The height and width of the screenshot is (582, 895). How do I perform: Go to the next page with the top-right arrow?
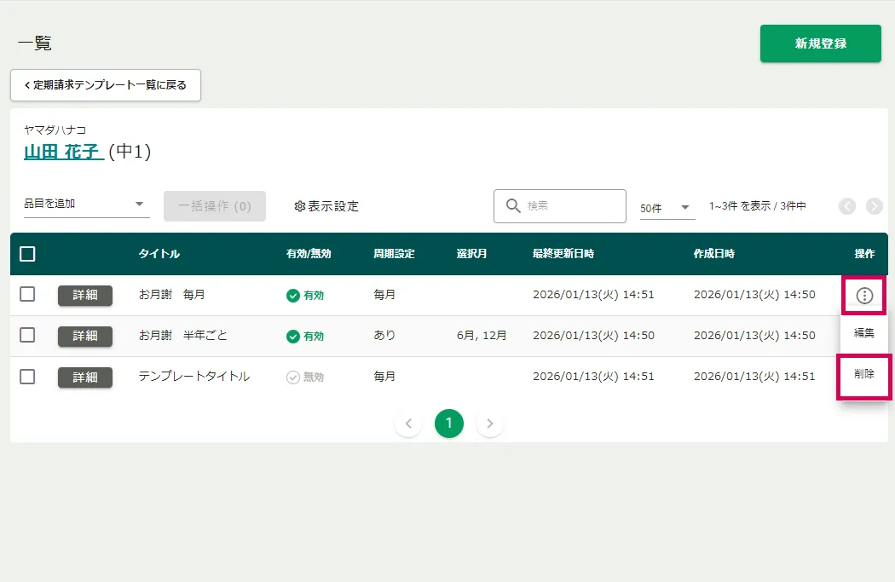[874, 206]
